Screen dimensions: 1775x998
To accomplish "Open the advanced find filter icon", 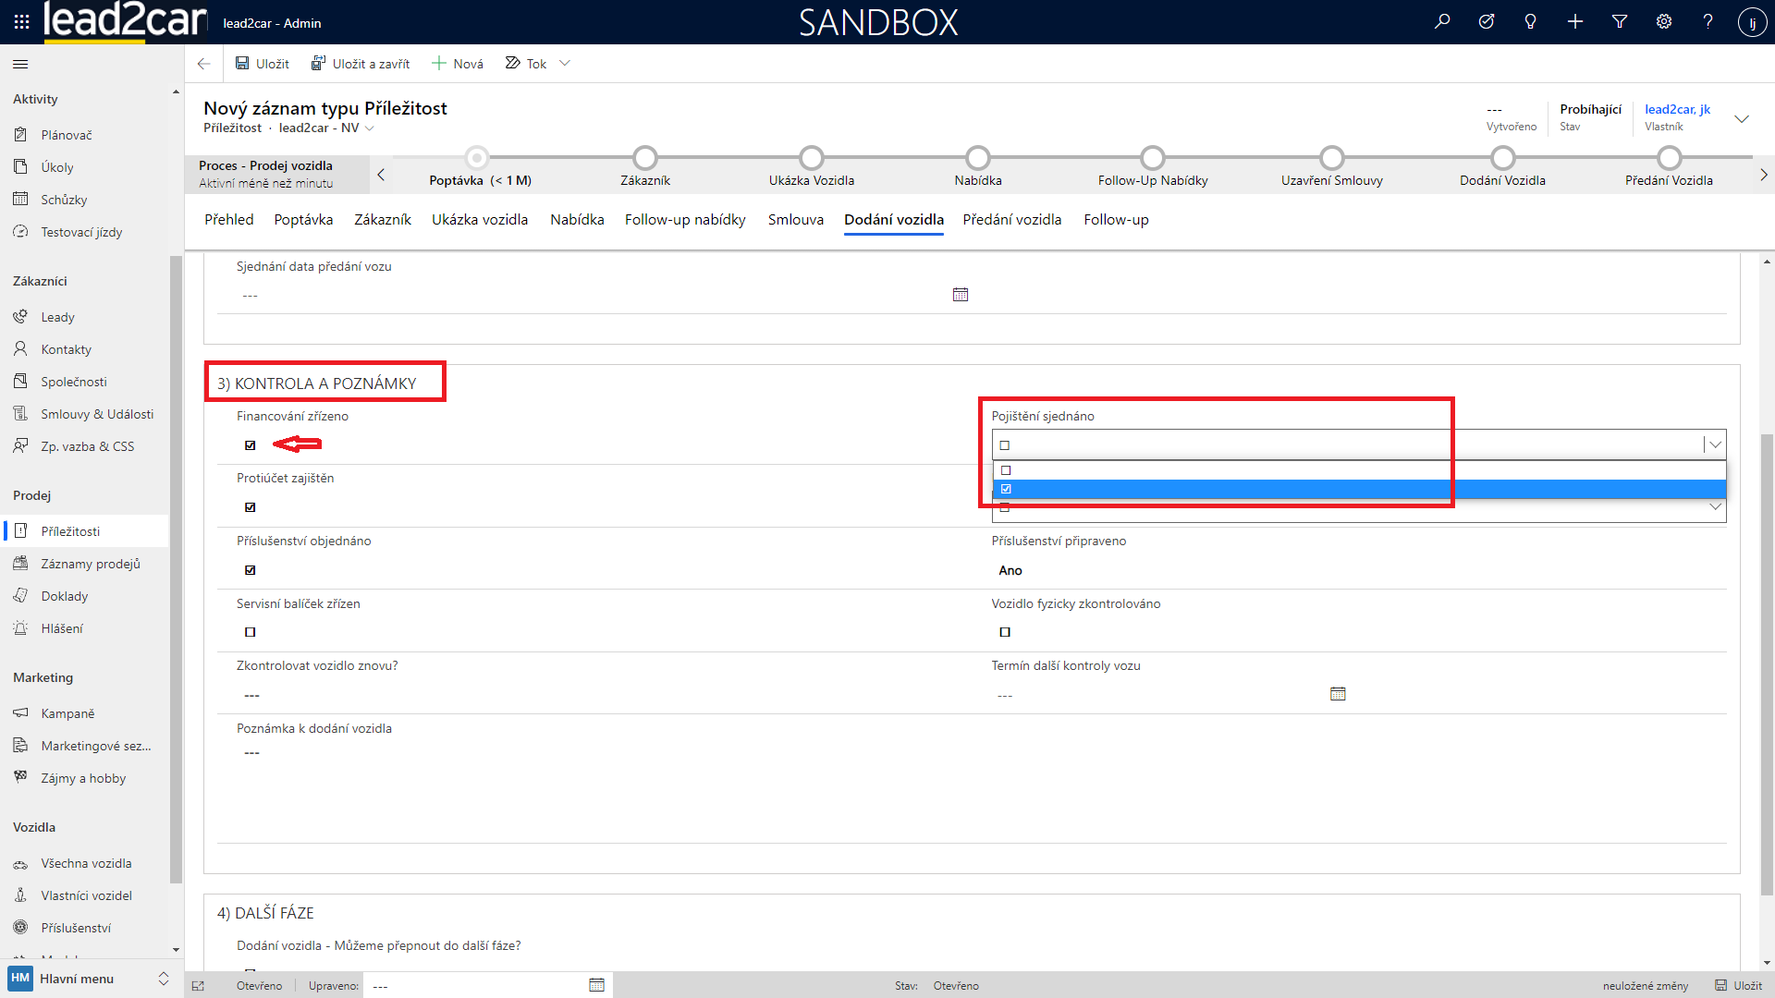I will 1620,22.
